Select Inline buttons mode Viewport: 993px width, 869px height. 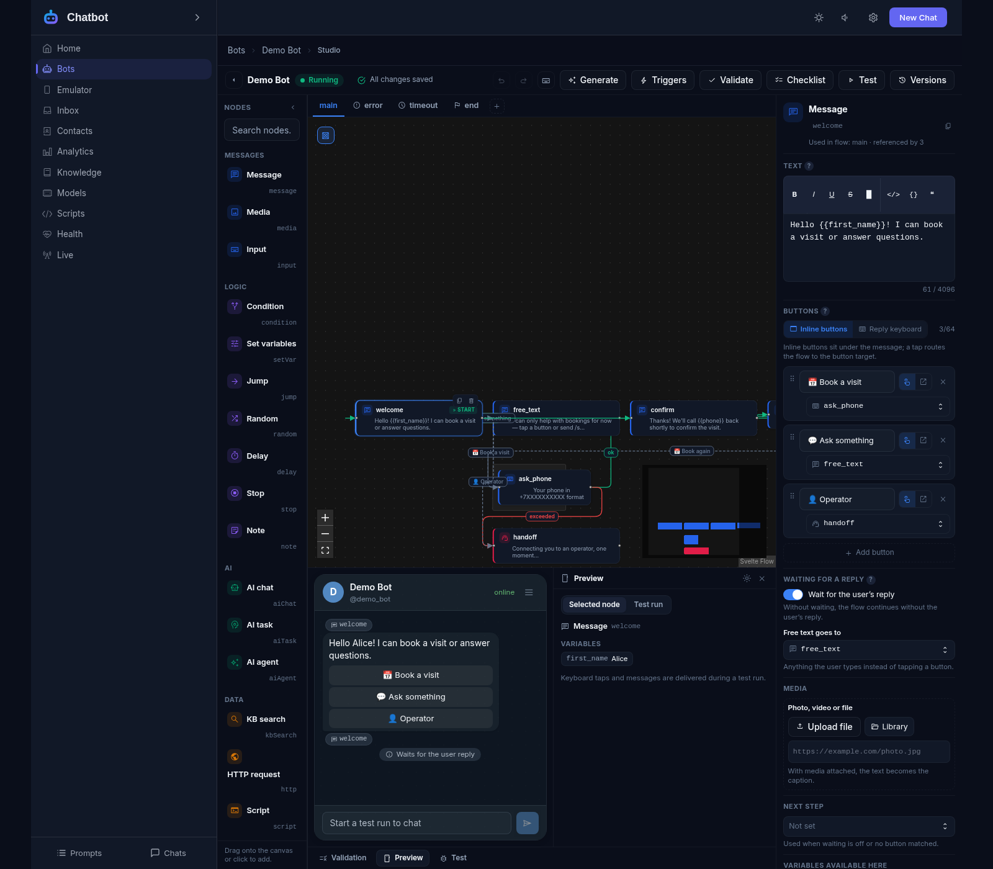tap(818, 329)
